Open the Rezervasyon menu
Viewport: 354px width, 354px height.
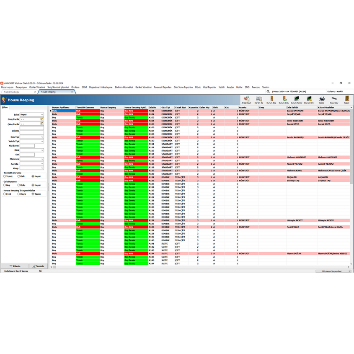tap(7, 87)
